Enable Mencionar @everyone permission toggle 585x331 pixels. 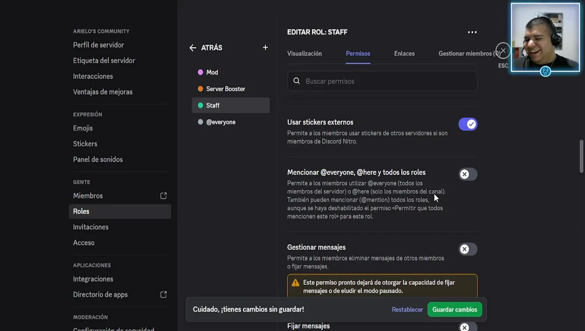coord(468,174)
